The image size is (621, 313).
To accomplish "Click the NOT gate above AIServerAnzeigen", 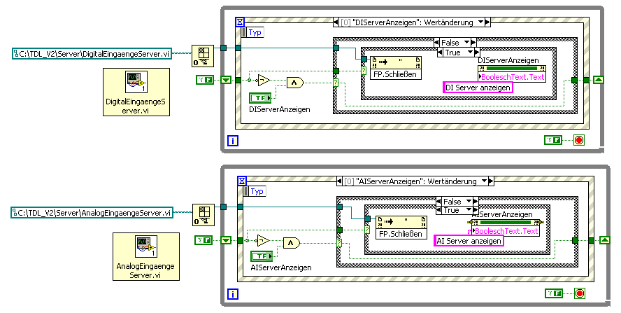I will pos(262,240).
